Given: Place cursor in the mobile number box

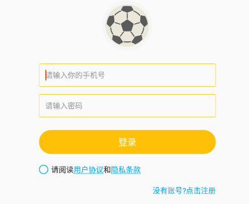Looking at the screenshot, I should [x=127, y=75].
